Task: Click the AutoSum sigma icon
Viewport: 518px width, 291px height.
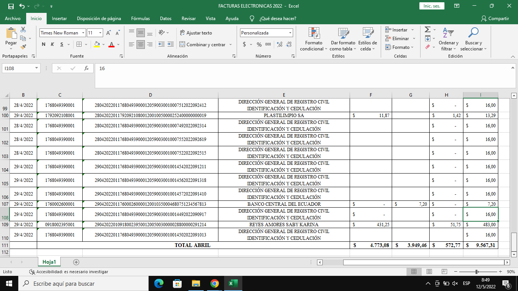Action: coord(427,30)
